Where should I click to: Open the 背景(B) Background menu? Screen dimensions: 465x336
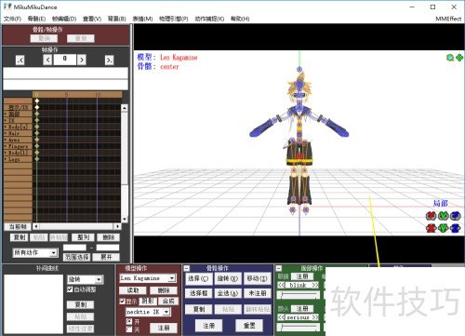pos(117,19)
